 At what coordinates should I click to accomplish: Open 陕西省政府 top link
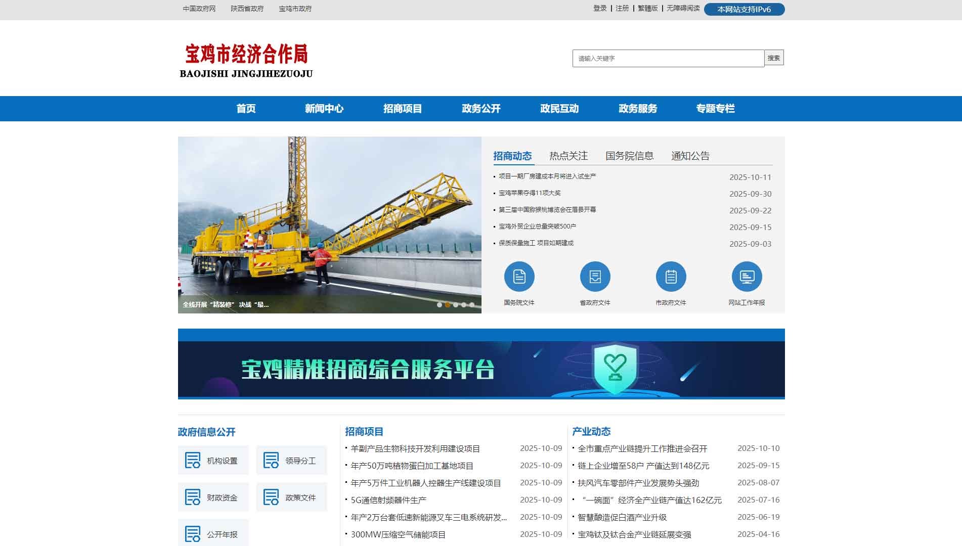pyautogui.click(x=247, y=9)
